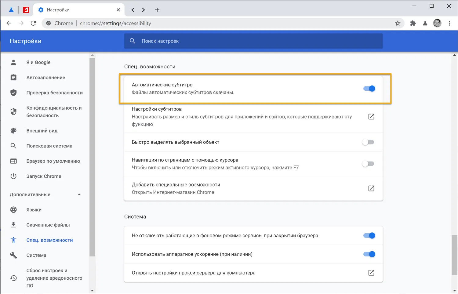Turn on caret browsing navigation toggle
This screenshot has width=458, height=294.
coord(368,164)
